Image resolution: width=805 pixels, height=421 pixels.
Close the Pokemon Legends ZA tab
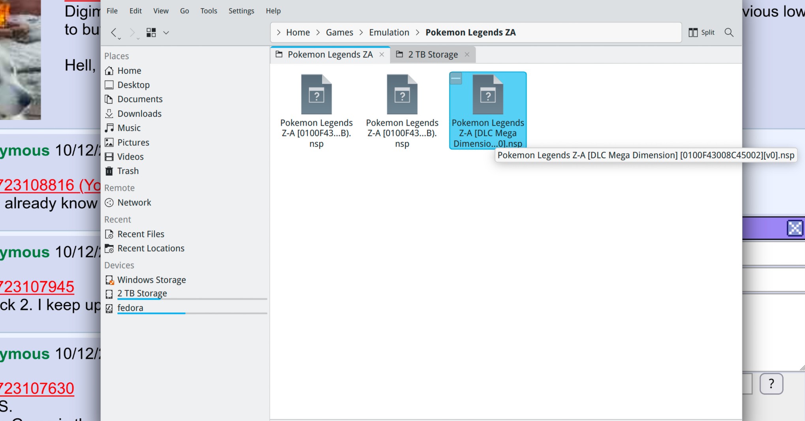click(382, 54)
